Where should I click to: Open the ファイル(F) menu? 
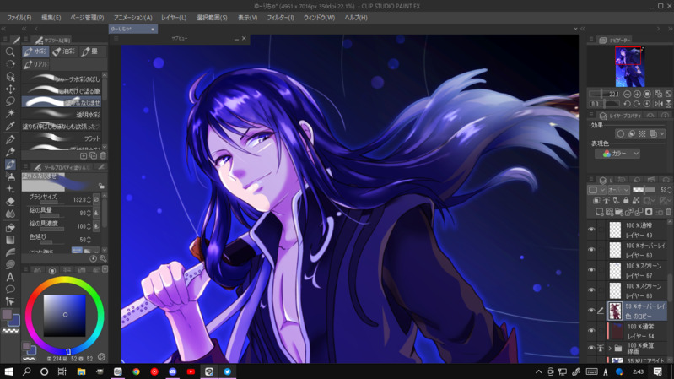(x=19, y=18)
